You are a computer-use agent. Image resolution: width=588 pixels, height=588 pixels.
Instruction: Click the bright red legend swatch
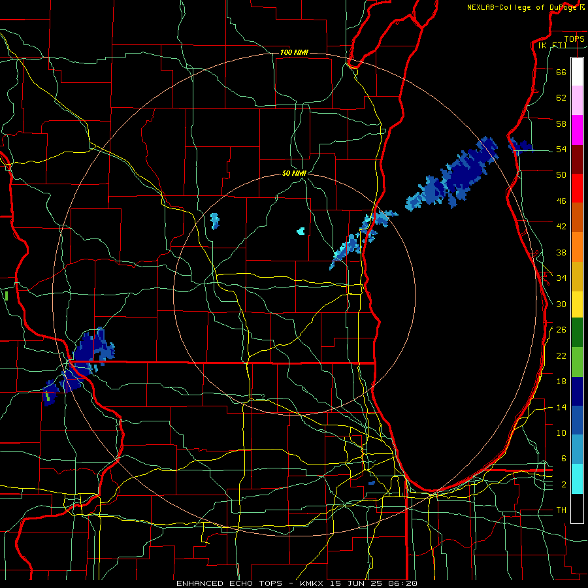pyautogui.click(x=577, y=188)
